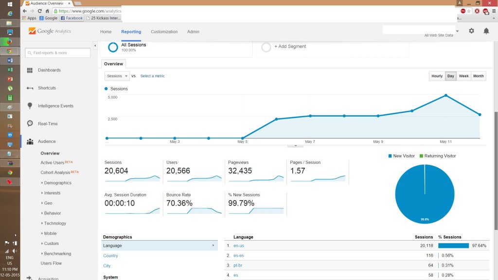Expand the Technology section in sidebar
Screen dimensions: 498x280
point(55,223)
